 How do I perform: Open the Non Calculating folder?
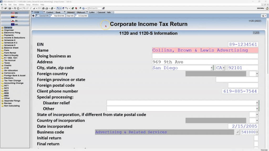(12, 106)
